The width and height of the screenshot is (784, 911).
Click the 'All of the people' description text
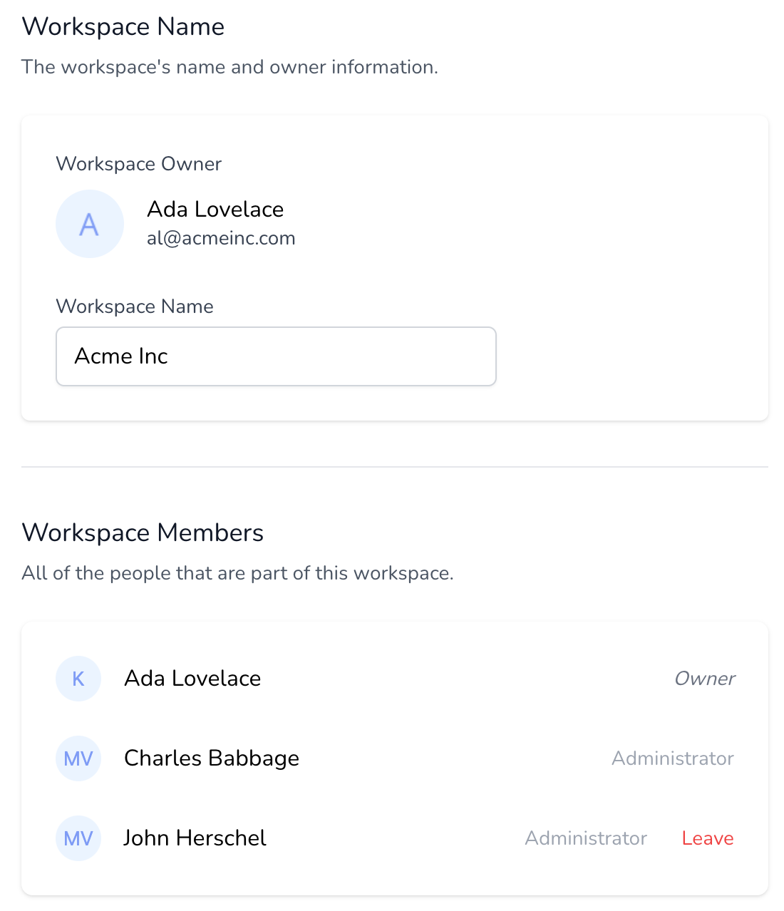(237, 573)
